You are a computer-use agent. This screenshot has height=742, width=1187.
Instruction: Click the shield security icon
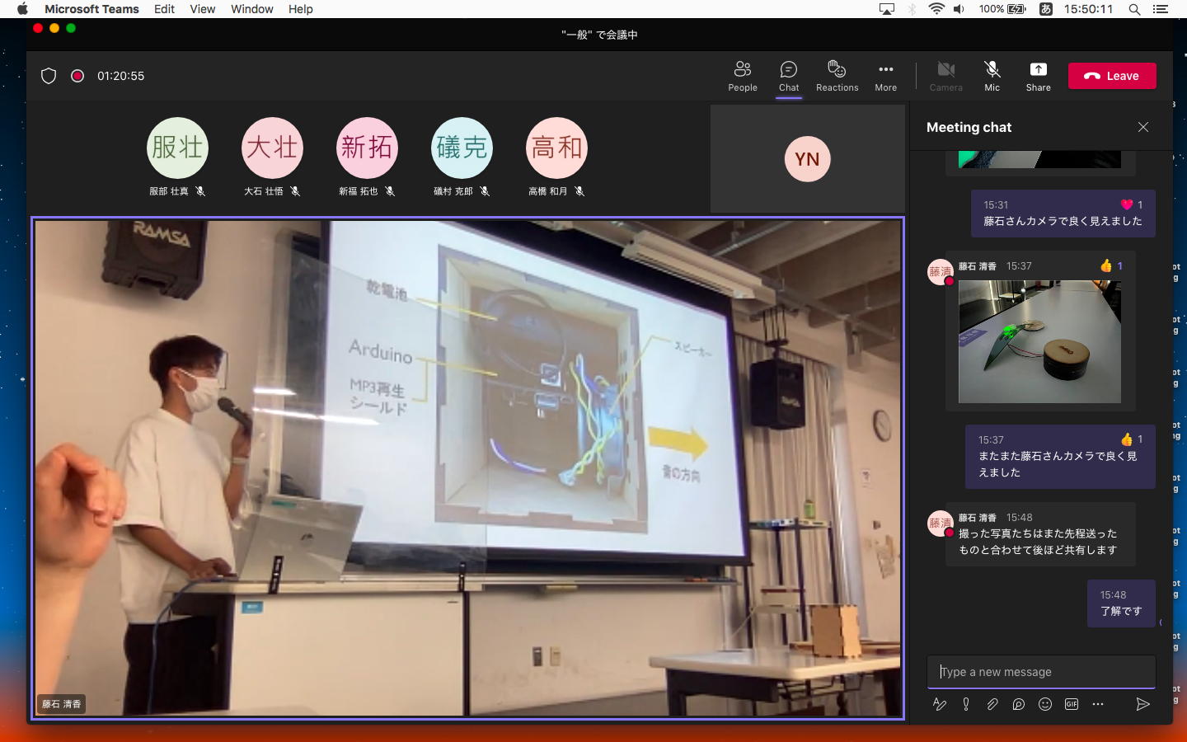49,76
